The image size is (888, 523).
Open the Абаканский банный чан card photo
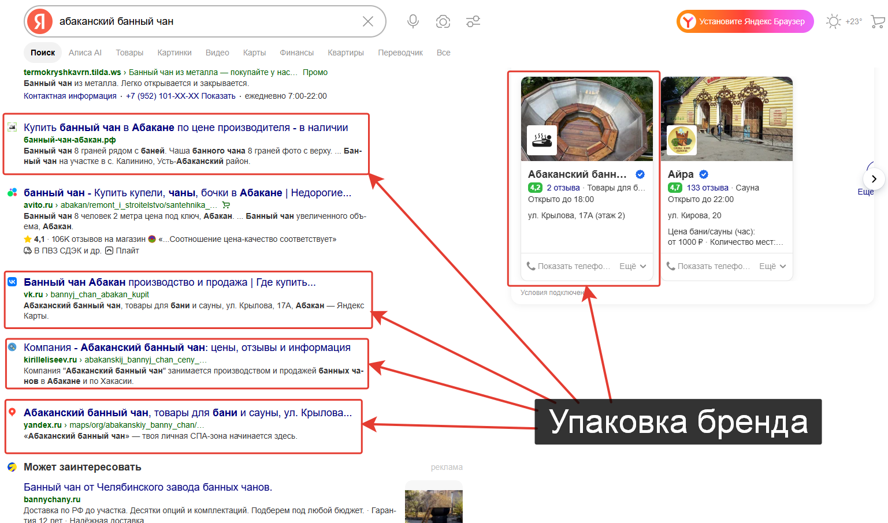click(x=587, y=119)
